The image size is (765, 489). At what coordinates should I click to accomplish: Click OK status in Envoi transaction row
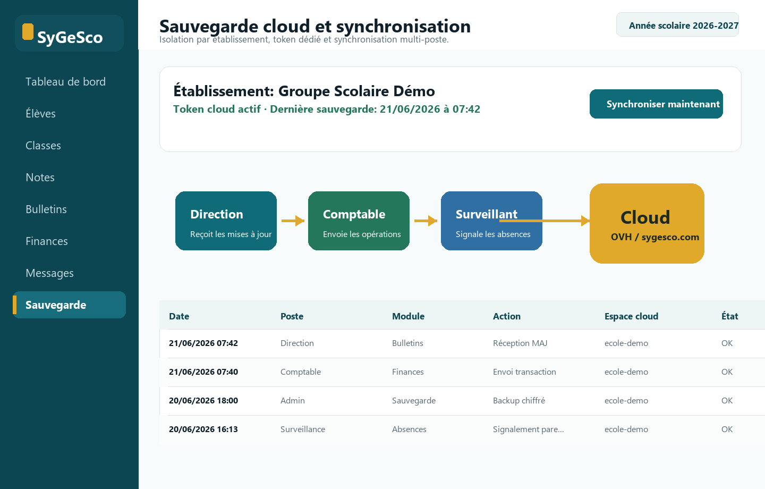[727, 372]
